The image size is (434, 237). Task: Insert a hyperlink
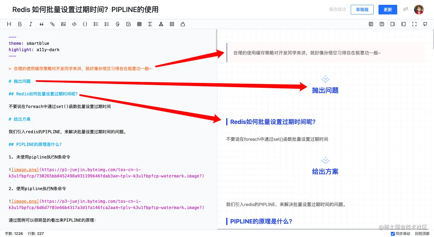coord(52,24)
